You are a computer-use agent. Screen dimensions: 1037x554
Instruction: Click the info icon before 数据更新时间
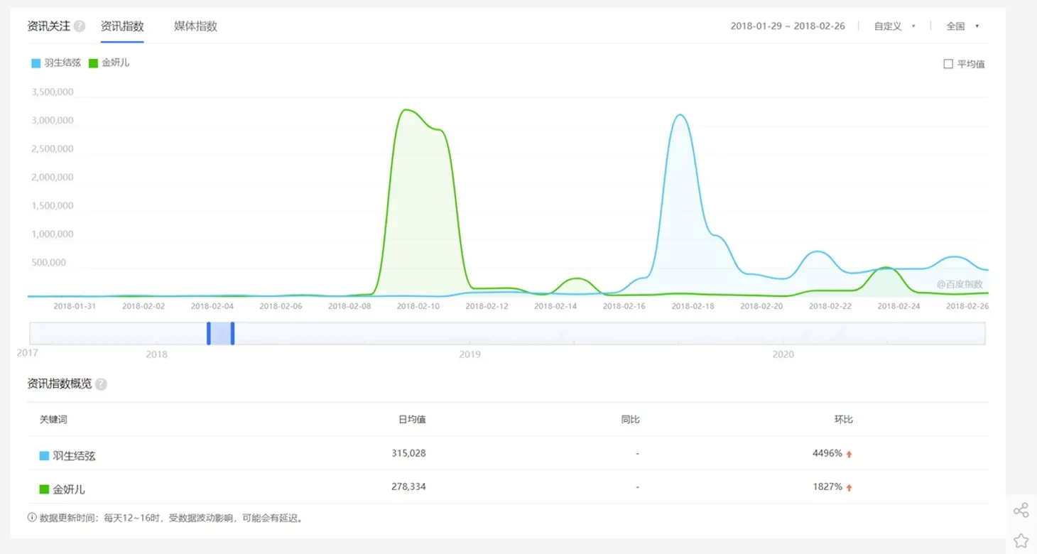(x=32, y=518)
